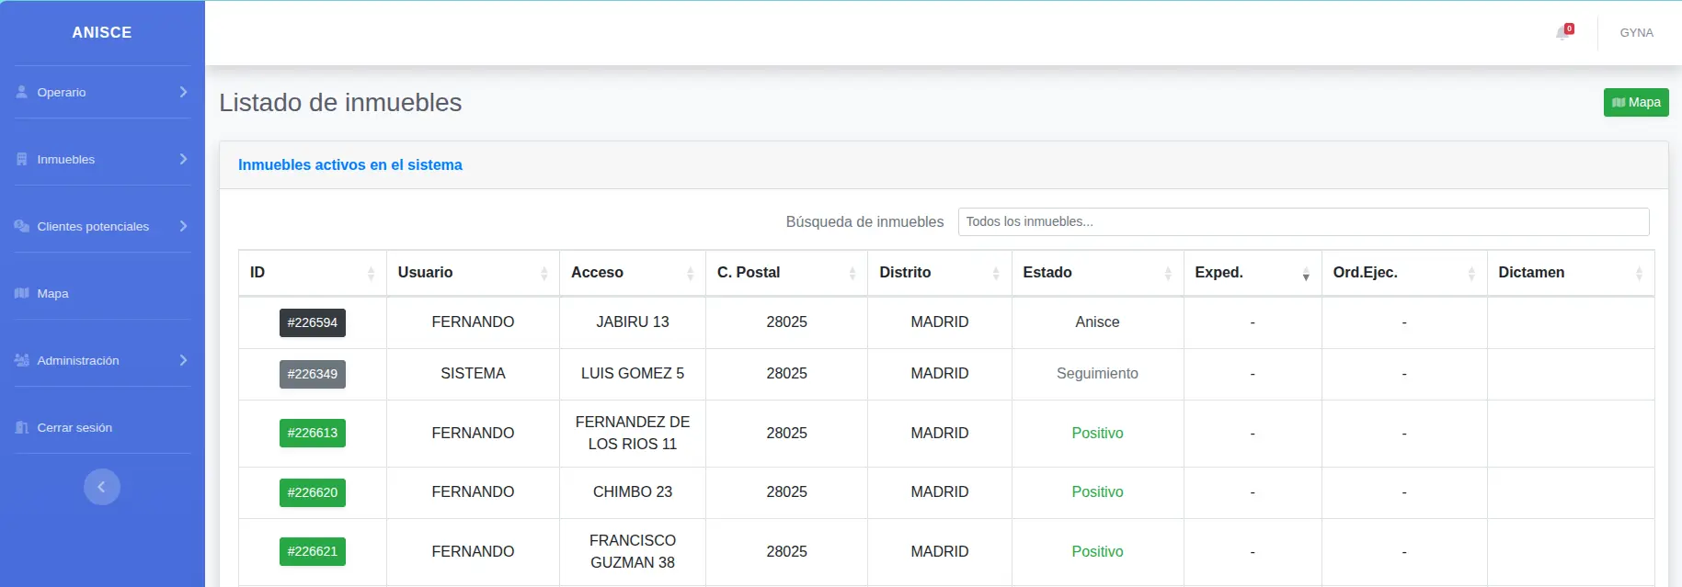
Task: Sort table by C. Postal column arrows
Action: pyautogui.click(x=852, y=273)
